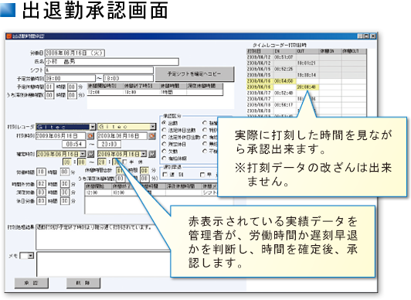This screenshot has height=300, width=411.
Task: Click the 氏名 field showing 小村 昌男
Action: point(112,62)
